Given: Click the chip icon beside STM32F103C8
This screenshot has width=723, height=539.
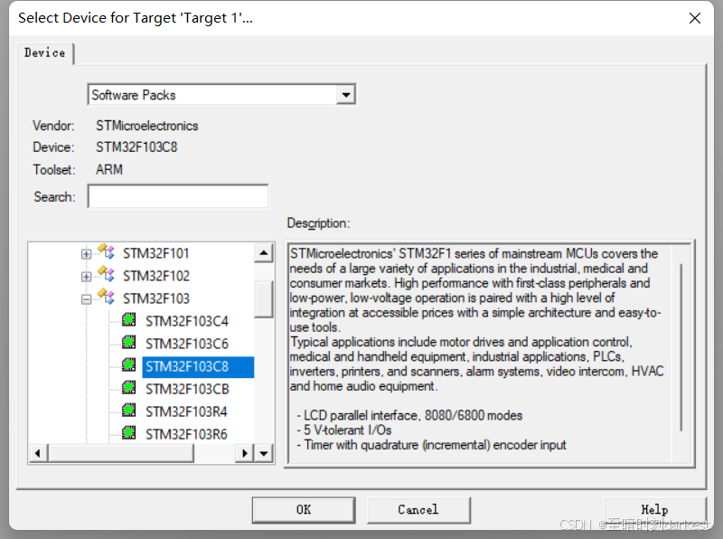Looking at the screenshot, I should pyautogui.click(x=129, y=365).
